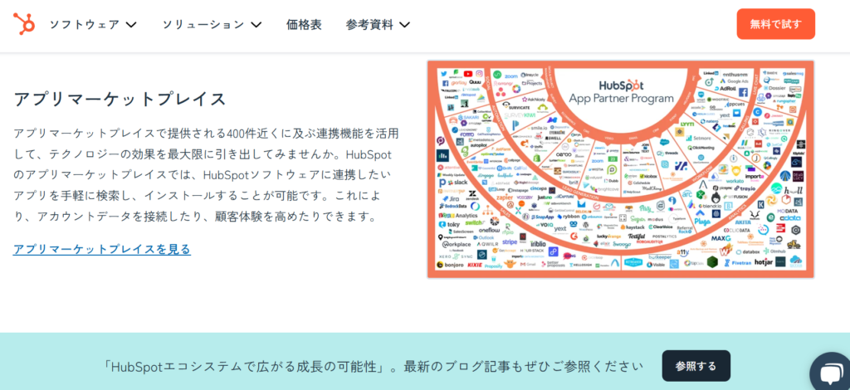The width and height of the screenshot is (850, 390).
Task: Go to the 価格表 page
Action: click(304, 24)
